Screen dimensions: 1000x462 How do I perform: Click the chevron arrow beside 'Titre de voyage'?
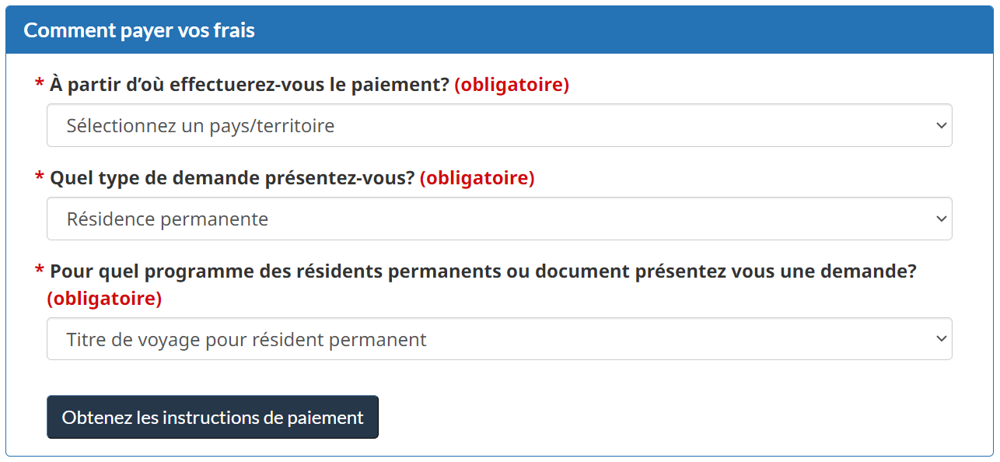click(941, 339)
